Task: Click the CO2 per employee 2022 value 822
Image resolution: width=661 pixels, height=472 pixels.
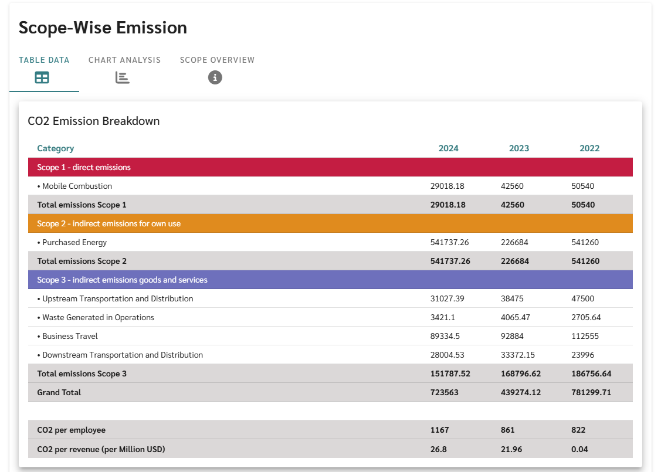Action: (x=578, y=430)
